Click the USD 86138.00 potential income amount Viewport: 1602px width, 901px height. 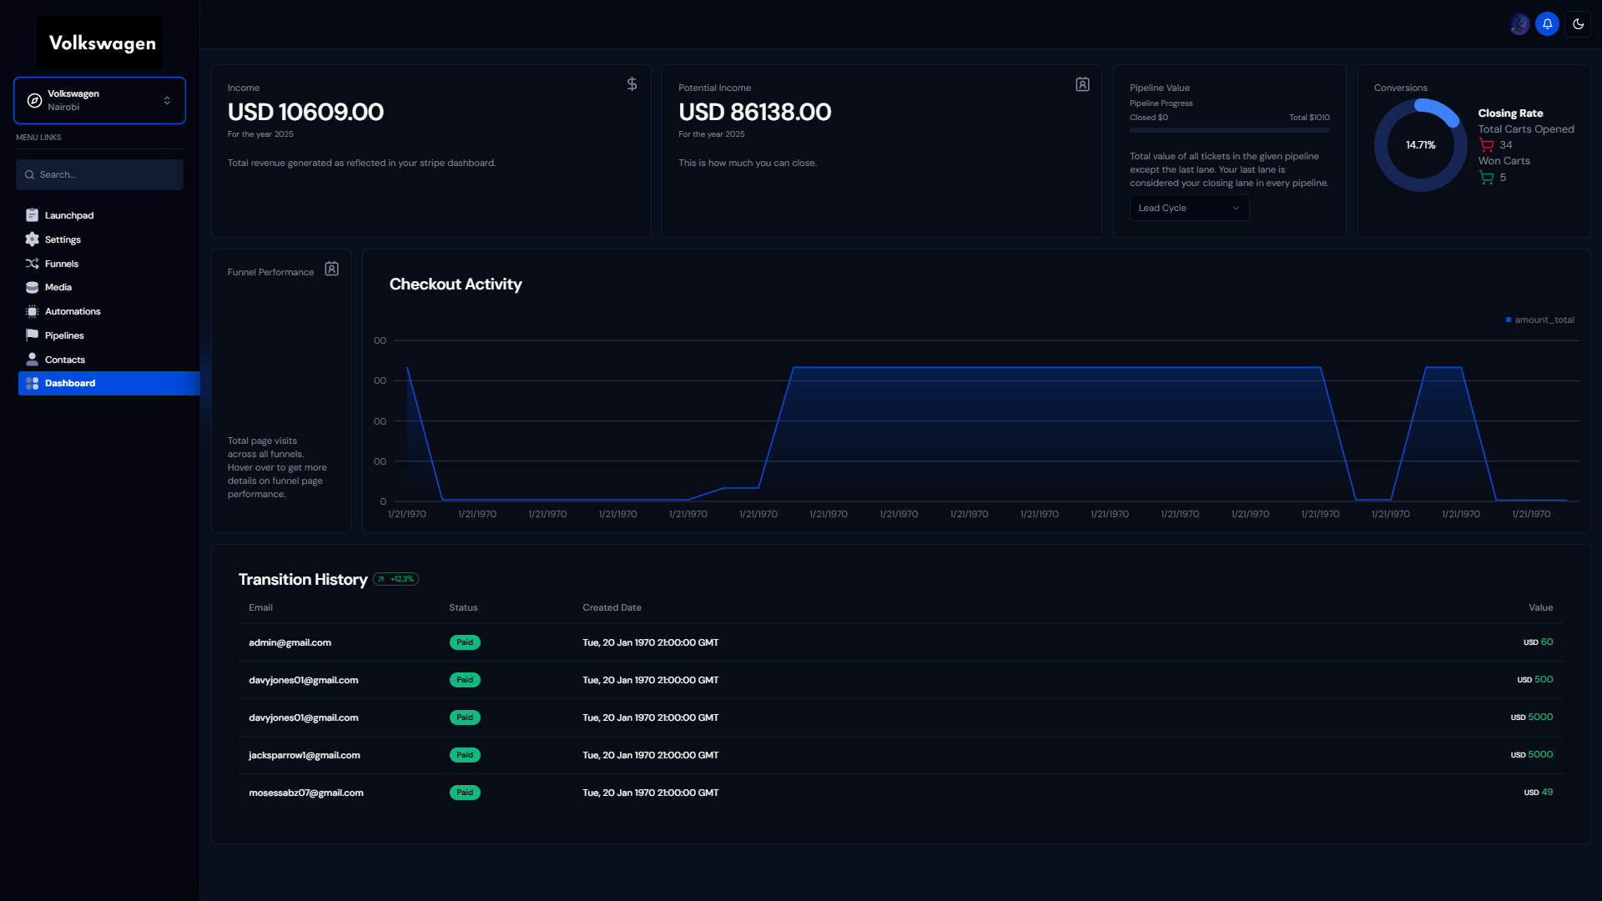pyautogui.click(x=754, y=112)
